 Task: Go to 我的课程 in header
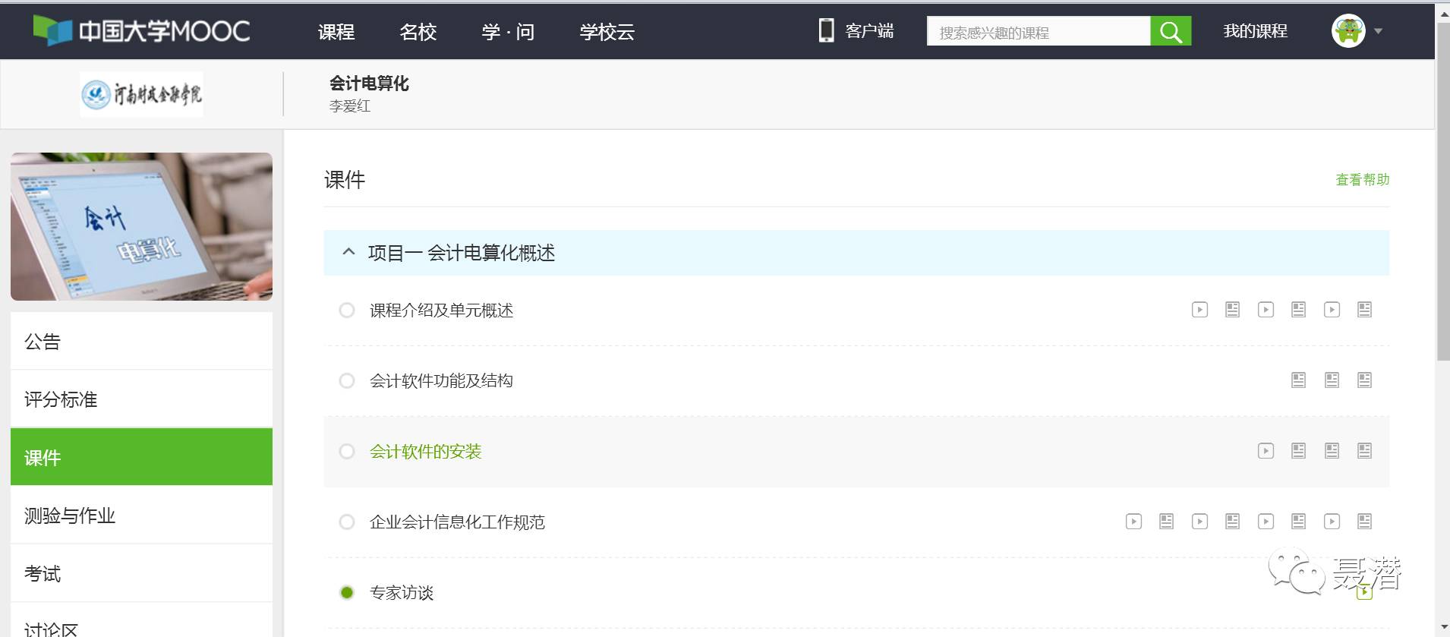point(1255,31)
